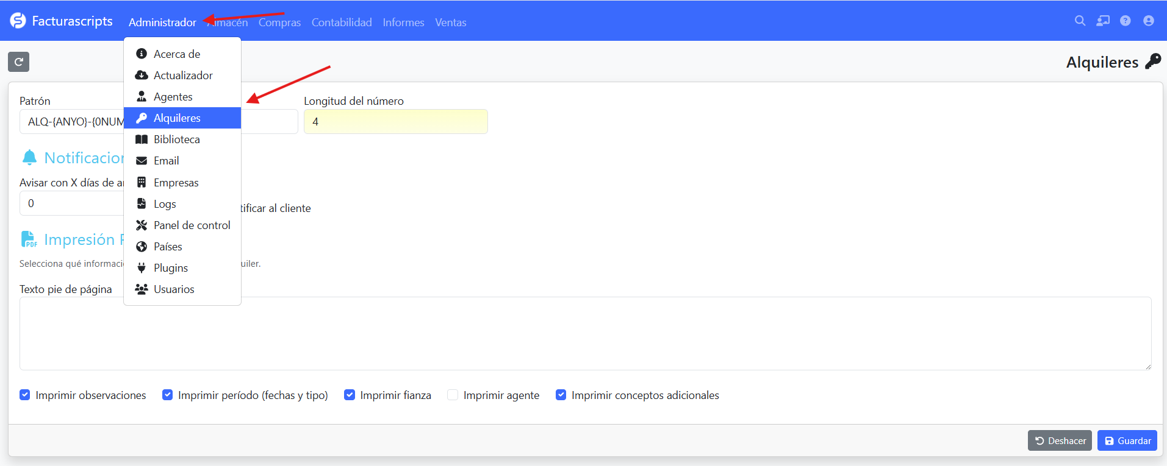This screenshot has height=466, width=1167.
Task: Select highlighted Alquileres menu entry
Action: (182, 118)
